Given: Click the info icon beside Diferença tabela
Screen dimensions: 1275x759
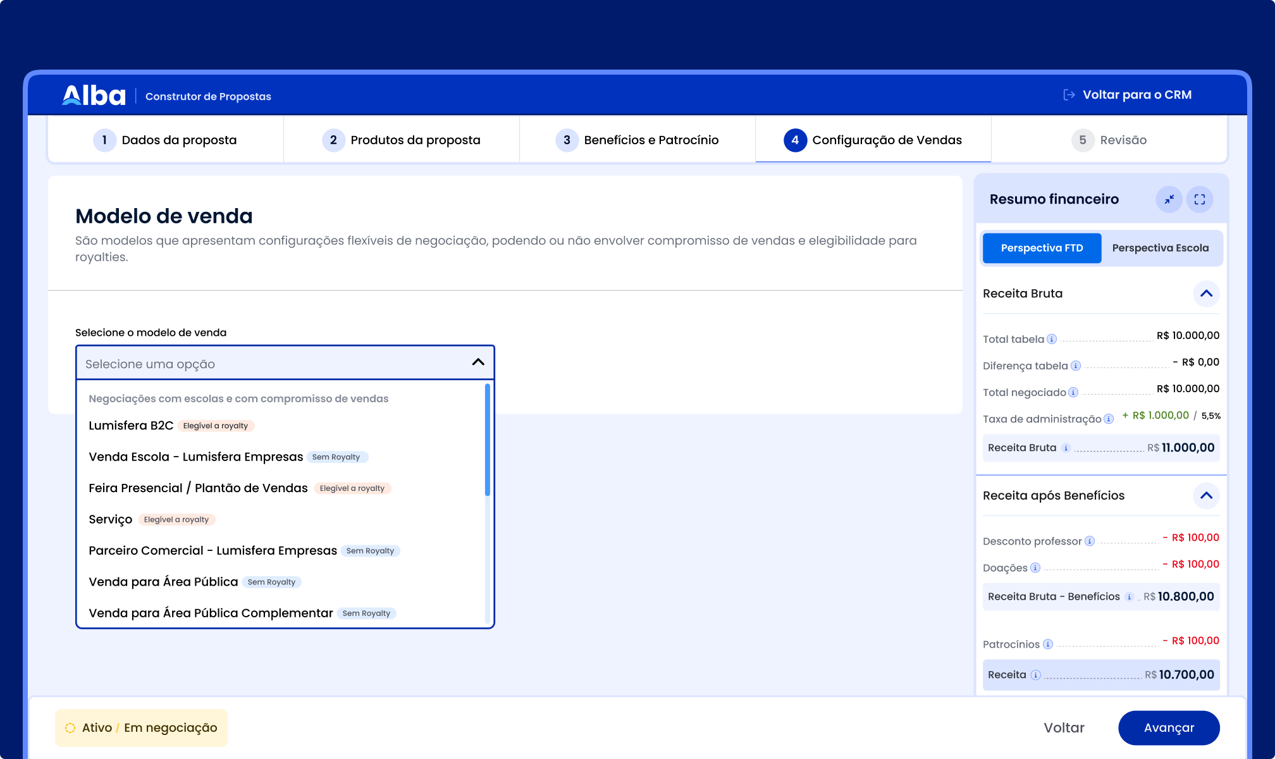Looking at the screenshot, I should coord(1076,366).
